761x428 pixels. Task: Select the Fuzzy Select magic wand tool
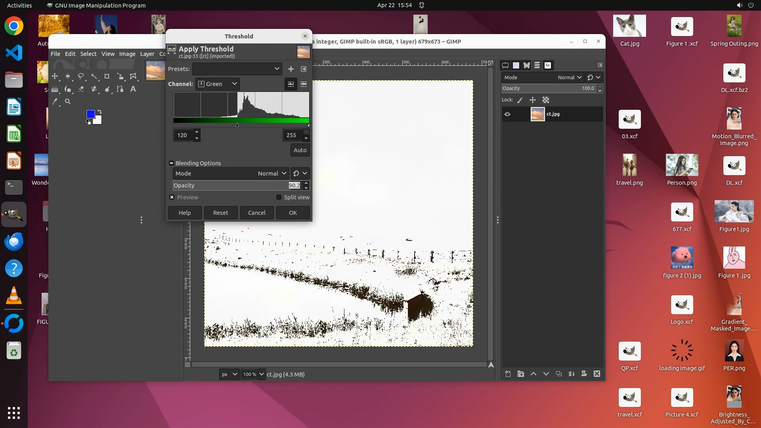(94, 76)
